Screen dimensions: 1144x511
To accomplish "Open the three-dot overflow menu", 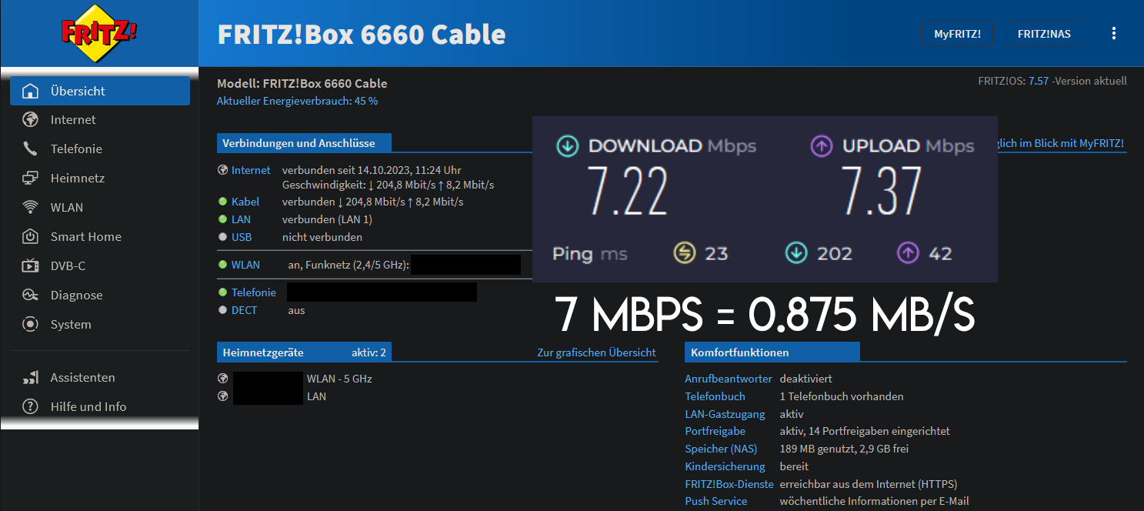I will [x=1113, y=33].
